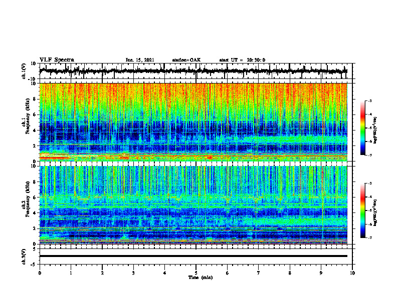
Task: Select the date label 'Jan. 15, 2021'
Action: [140, 60]
